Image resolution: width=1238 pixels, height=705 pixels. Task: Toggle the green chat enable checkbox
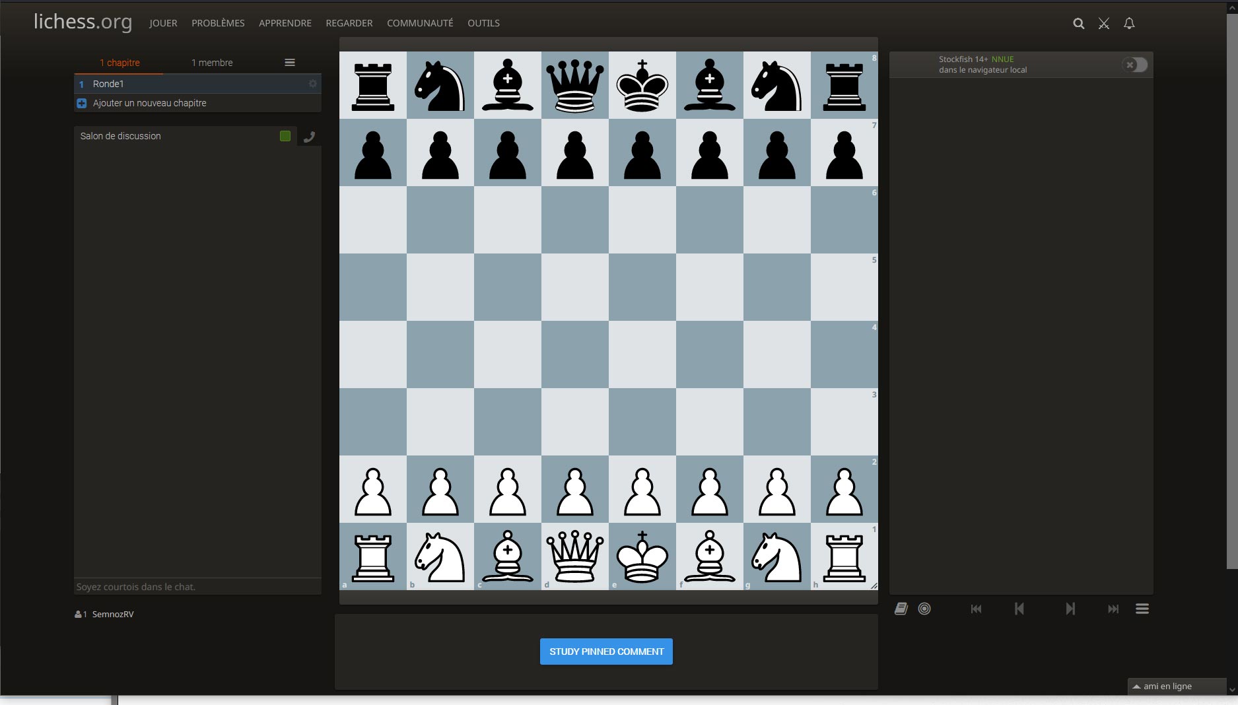[x=285, y=136]
